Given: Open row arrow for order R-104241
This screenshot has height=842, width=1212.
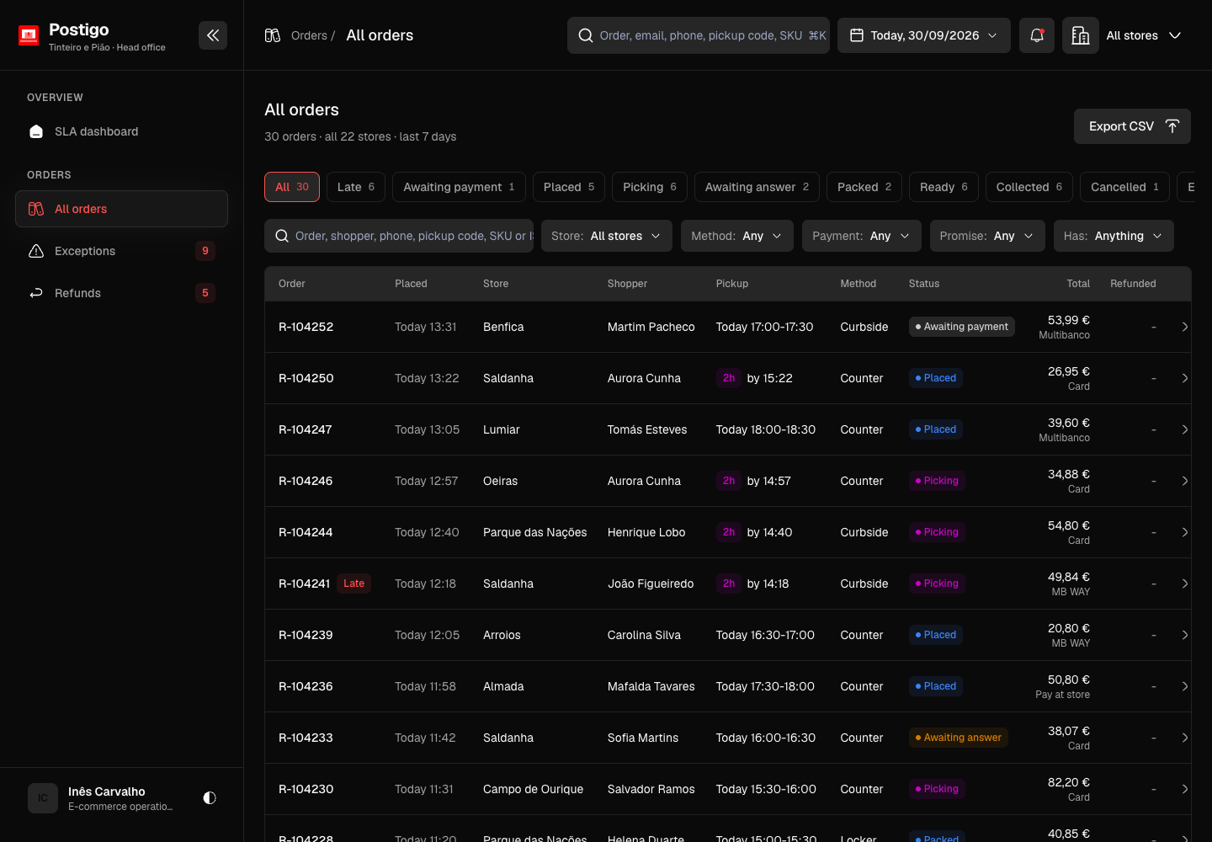Looking at the screenshot, I should pos(1184,584).
